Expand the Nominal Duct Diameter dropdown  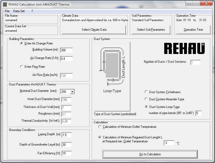pos(72,92)
